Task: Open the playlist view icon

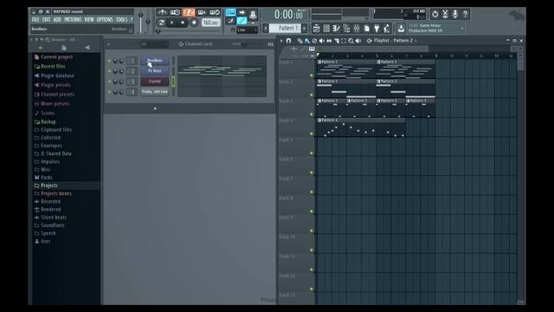Action: 316,29
